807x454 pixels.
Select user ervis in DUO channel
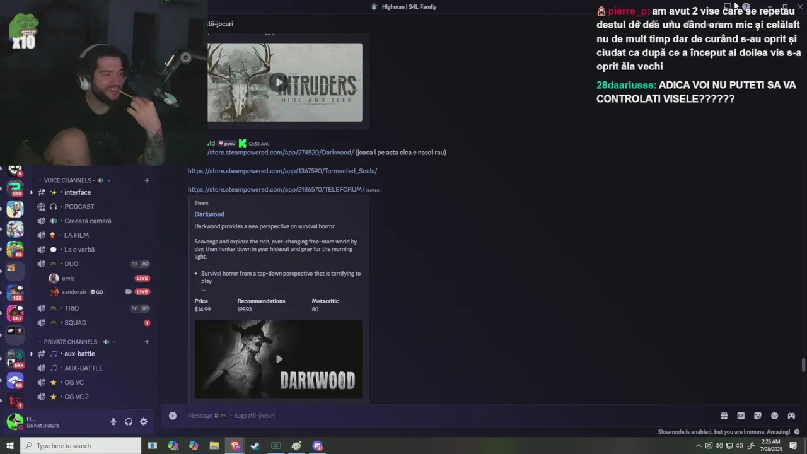pos(68,278)
